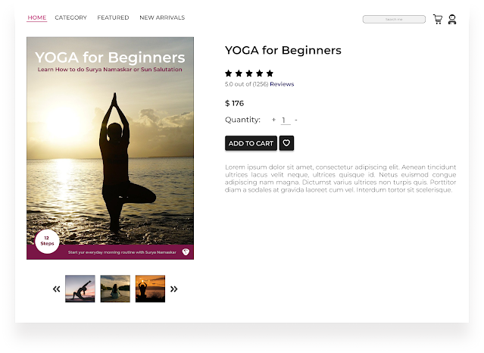Select the yoga stretch pose thumbnail
The width and height of the screenshot is (484, 353).
point(80,289)
